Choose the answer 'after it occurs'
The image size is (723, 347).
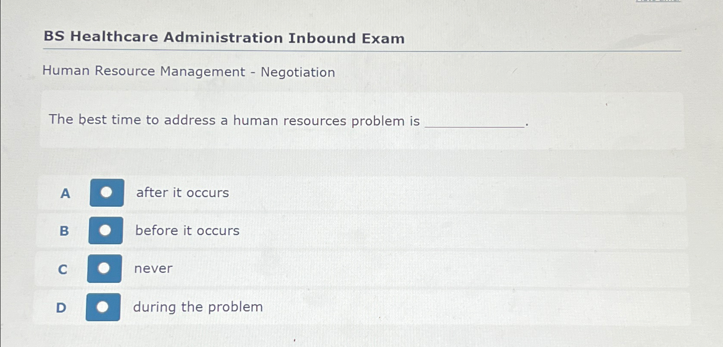pyautogui.click(x=181, y=193)
